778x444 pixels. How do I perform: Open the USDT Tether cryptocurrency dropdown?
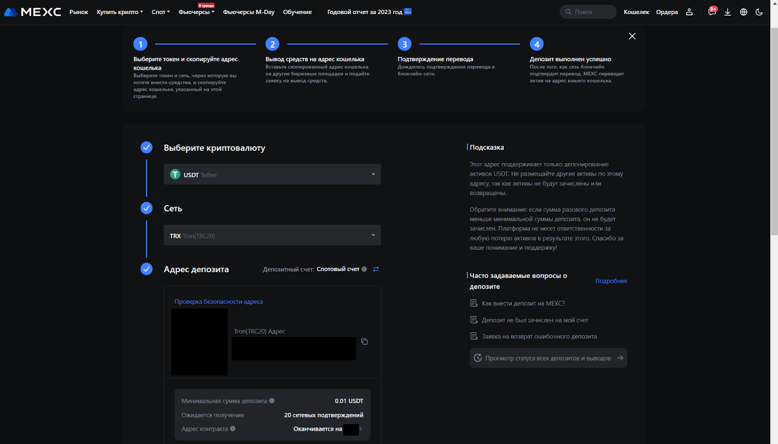272,174
